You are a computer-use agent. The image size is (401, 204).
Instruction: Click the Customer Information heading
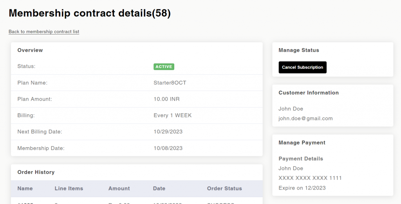(309, 93)
